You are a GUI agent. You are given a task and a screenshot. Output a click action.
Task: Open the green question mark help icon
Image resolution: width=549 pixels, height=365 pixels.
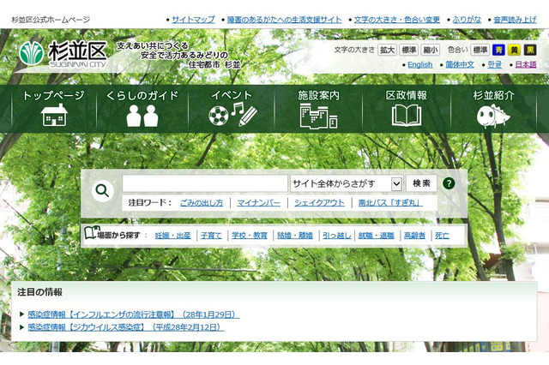(x=449, y=183)
